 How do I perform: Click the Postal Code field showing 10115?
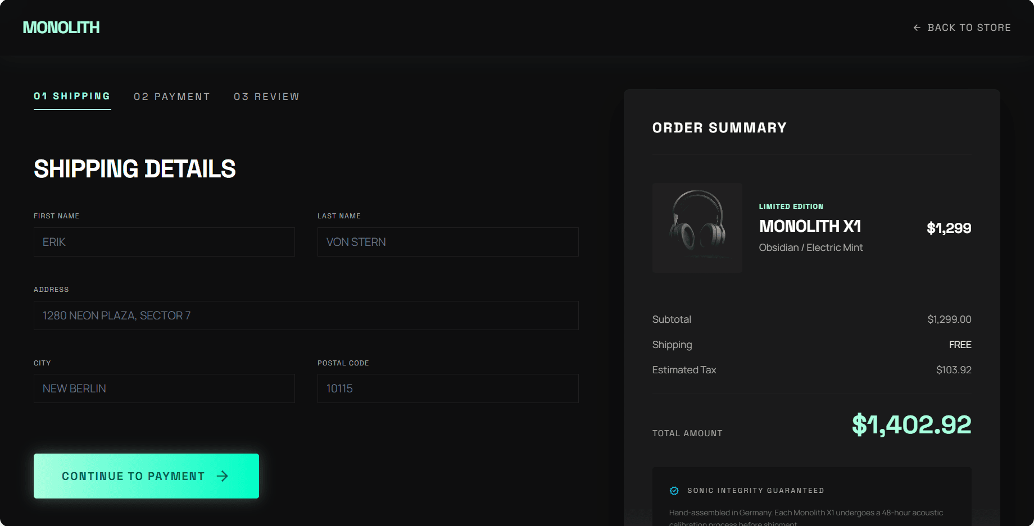(447, 388)
